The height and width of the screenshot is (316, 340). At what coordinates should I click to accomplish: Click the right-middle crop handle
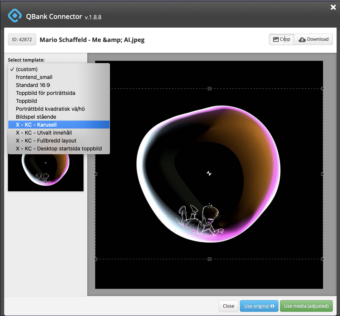pos(323,174)
